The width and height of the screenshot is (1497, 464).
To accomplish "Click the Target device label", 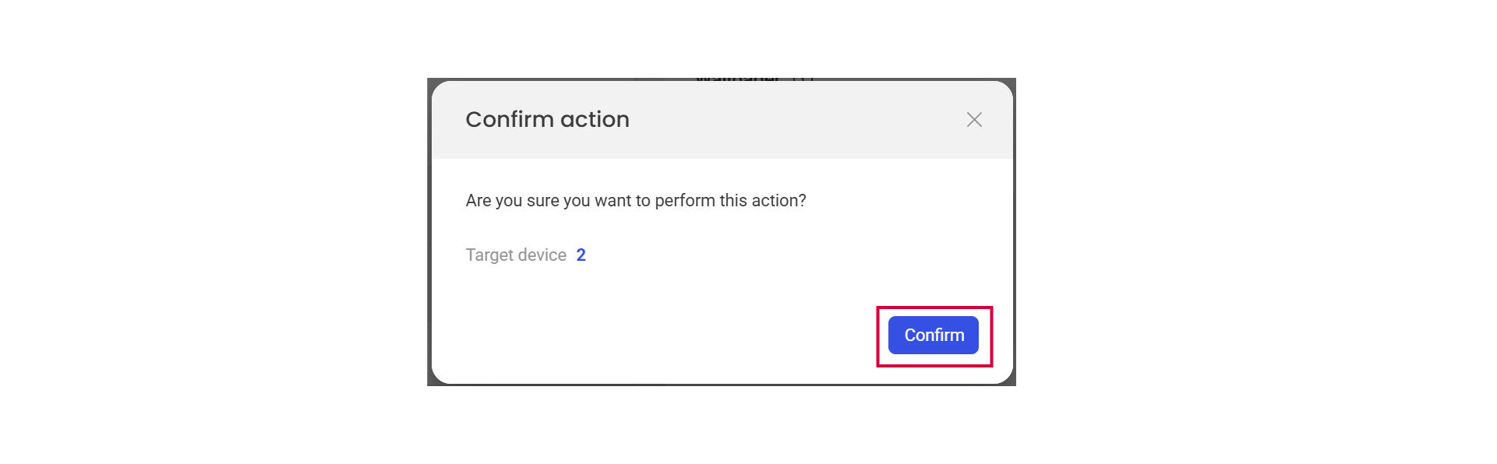I will tap(516, 255).
